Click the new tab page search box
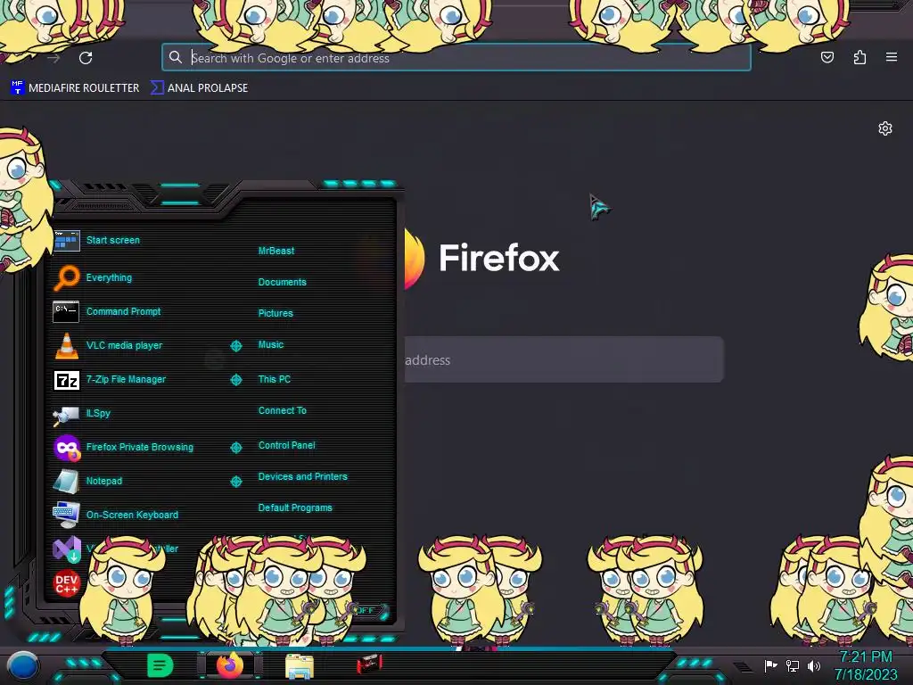Viewport: 913px width, 685px height. pos(563,360)
